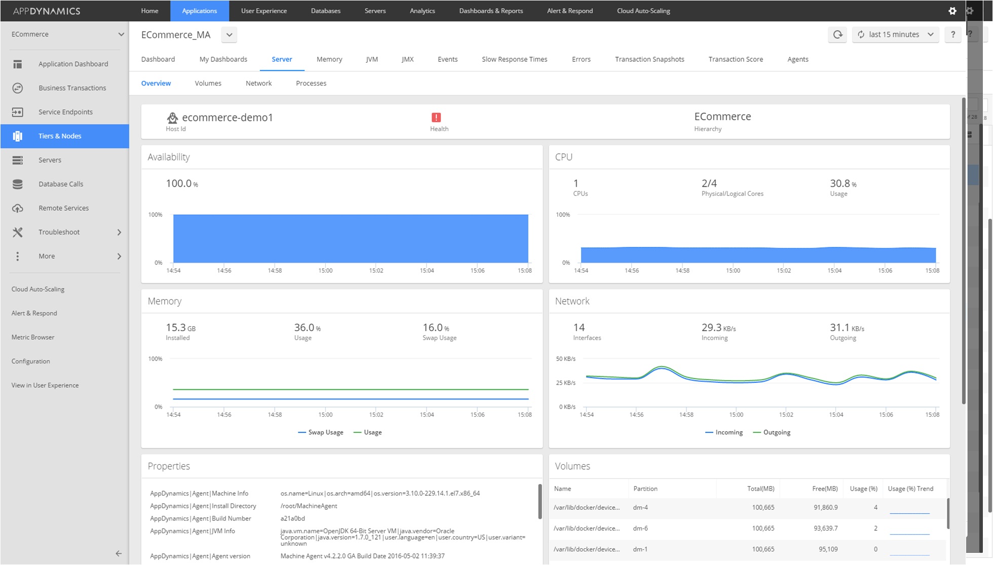Expand the Troubleshoot submenu chevron
The height and width of the screenshot is (565, 993).
(119, 232)
